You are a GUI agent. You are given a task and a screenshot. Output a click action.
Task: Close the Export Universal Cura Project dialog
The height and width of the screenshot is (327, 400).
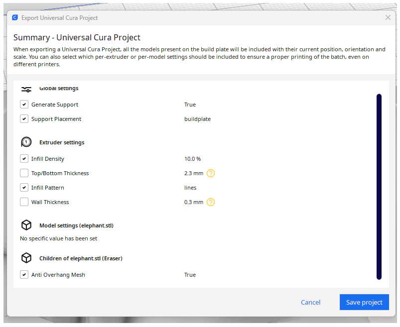pyautogui.click(x=388, y=17)
